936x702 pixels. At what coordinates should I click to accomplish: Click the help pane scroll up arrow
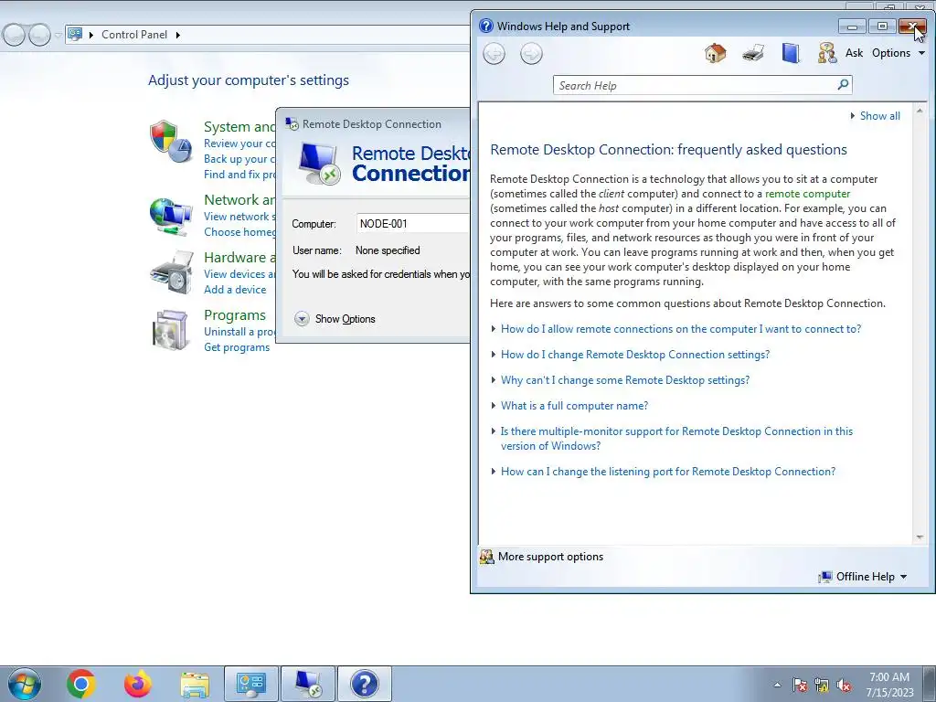coord(920,111)
